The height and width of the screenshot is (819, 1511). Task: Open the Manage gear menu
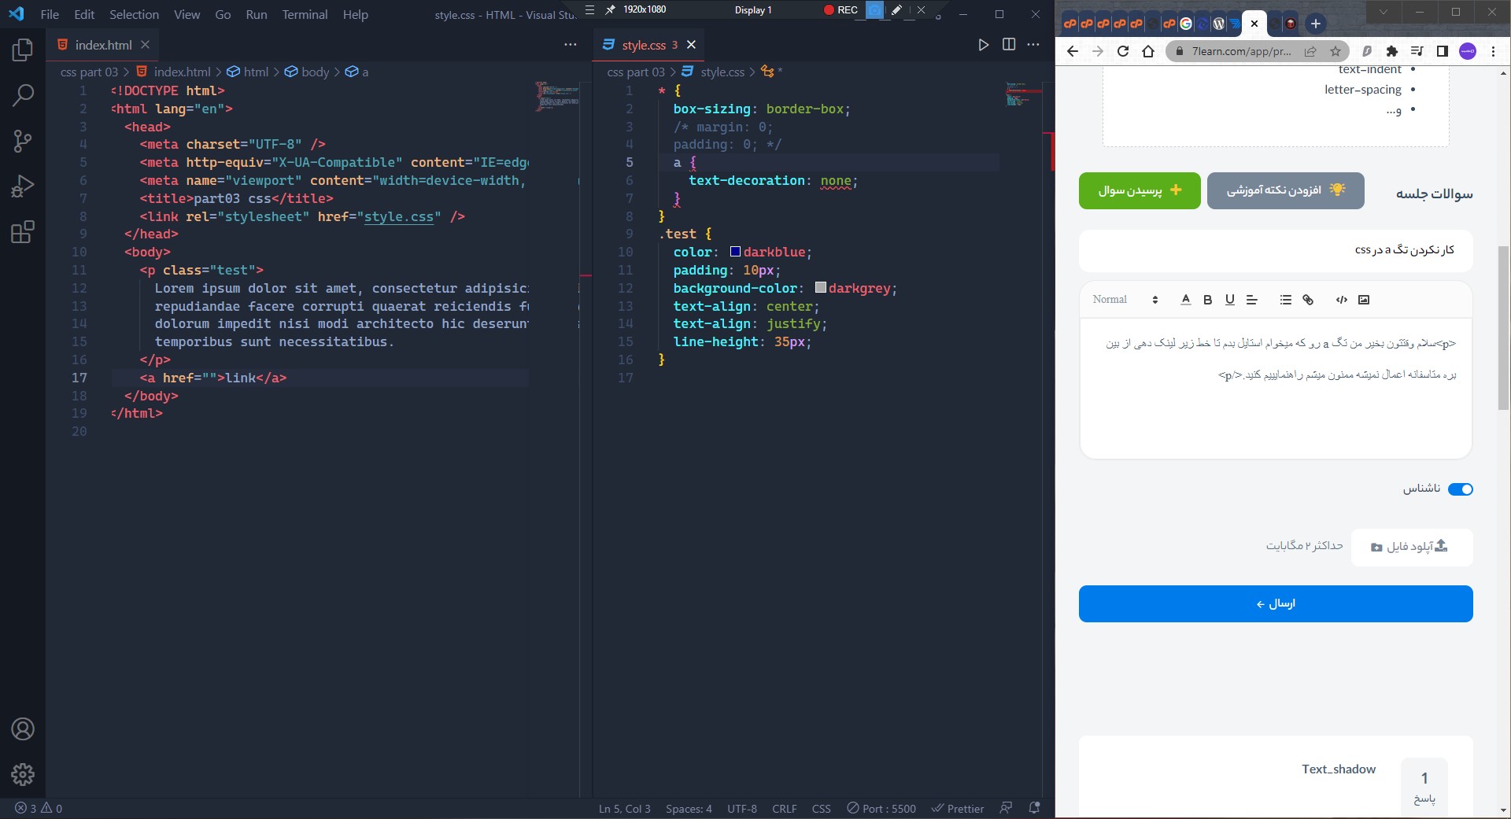(x=23, y=775)
